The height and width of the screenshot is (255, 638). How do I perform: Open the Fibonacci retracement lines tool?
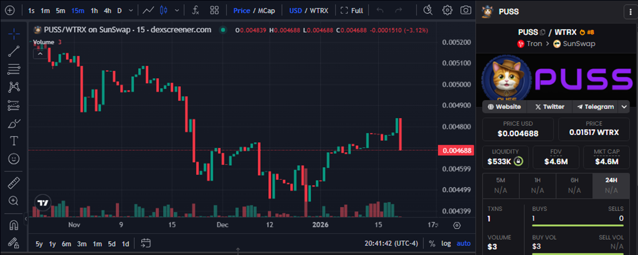(x=14, y=69)
